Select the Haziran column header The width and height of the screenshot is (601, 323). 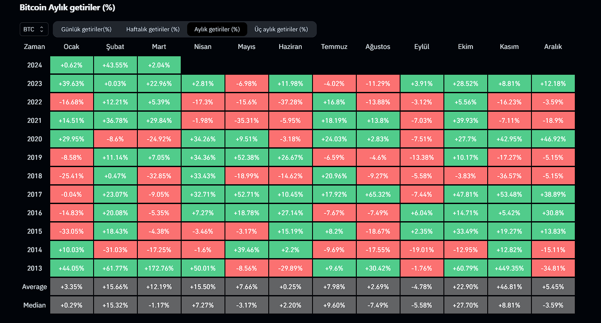click(x=290, y=47)
